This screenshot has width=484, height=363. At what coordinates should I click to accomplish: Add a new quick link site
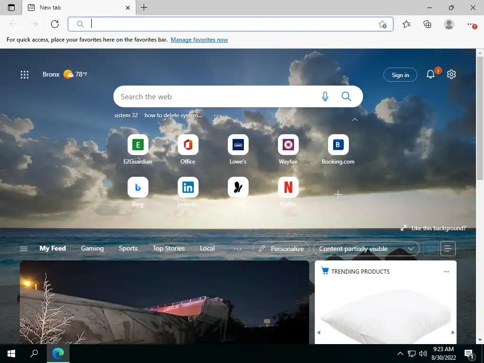point(338,194)
